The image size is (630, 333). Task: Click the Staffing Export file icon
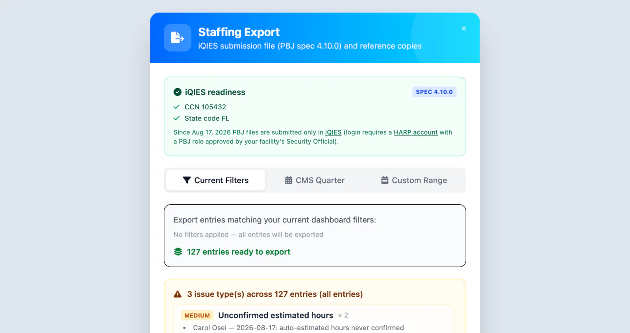pyautogui.click(x=178, y=38)
